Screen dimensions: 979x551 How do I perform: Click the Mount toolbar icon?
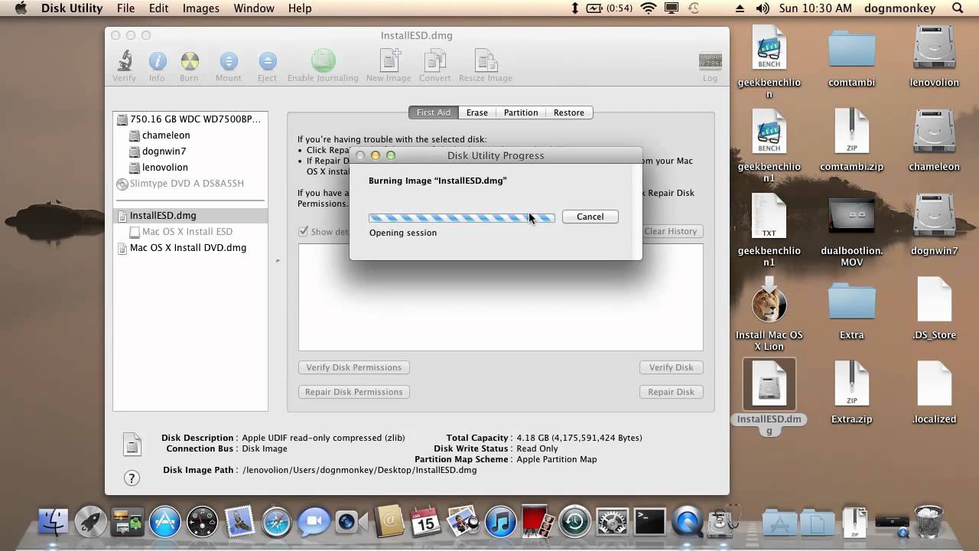point(228,61)
